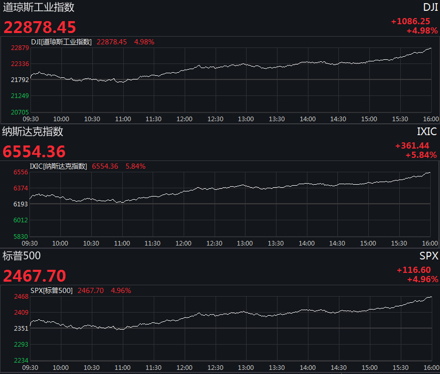The image size is (440, 374).
Task: Click the 2293 axis label
Action: 21,345
